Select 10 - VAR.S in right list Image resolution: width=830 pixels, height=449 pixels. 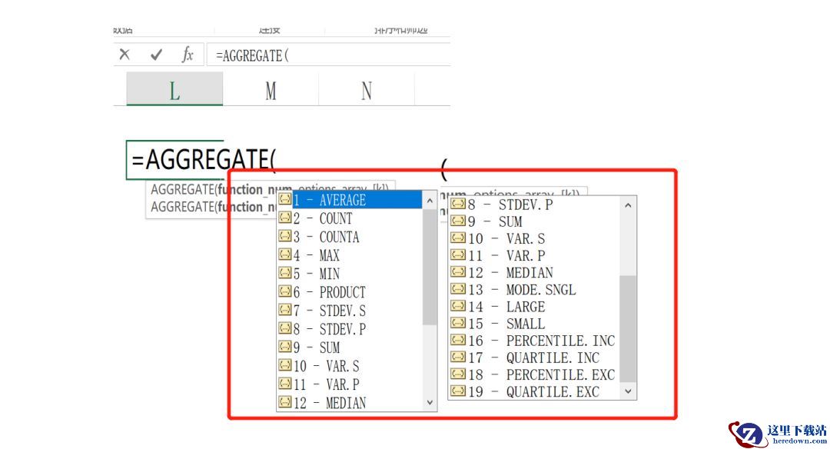pos(534,238)
